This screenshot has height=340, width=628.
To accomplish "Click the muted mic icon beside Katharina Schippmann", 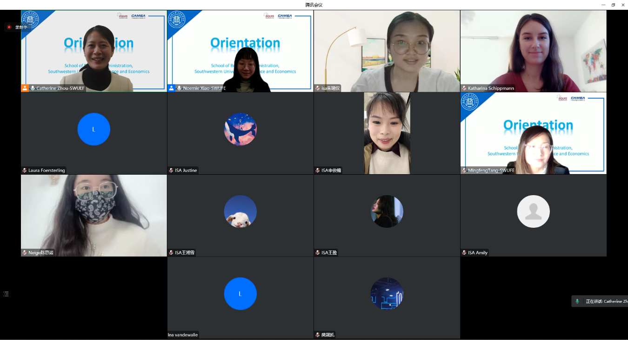I will tap(464, 88).
